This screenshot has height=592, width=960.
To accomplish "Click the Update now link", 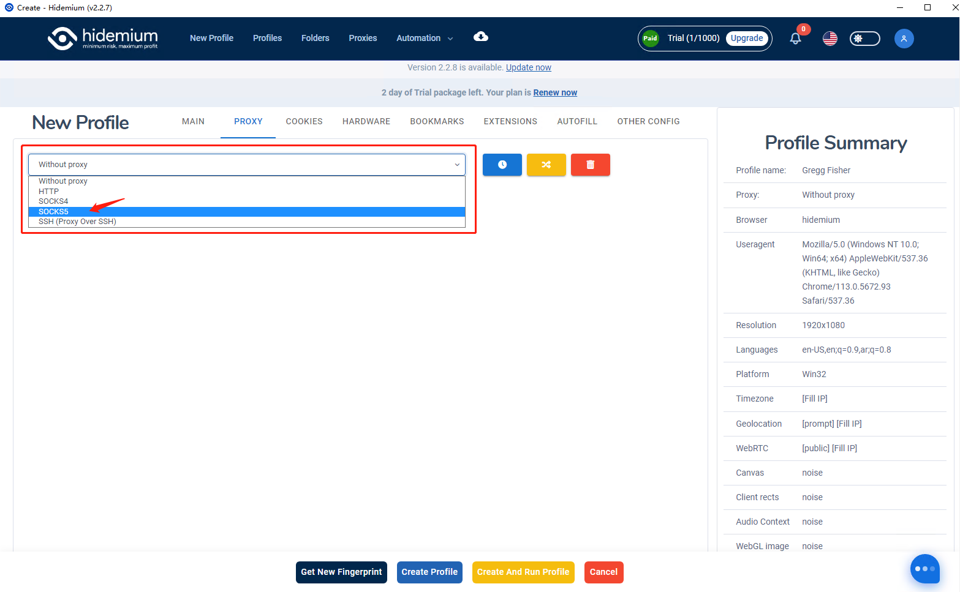I will click(x=528, y=67).
